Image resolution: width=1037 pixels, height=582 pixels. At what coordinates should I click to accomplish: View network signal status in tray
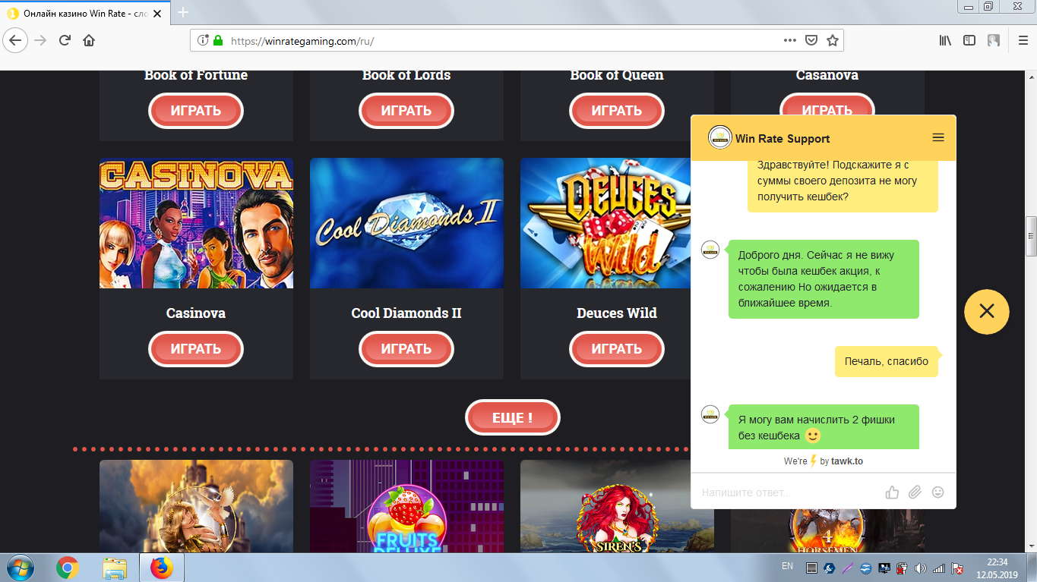pos(939,568)
